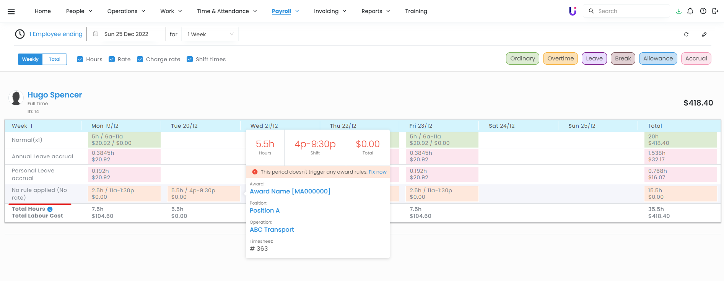
Task: Click the date field Sun 25 Dec 2022
Action: (x=126, y=34)
